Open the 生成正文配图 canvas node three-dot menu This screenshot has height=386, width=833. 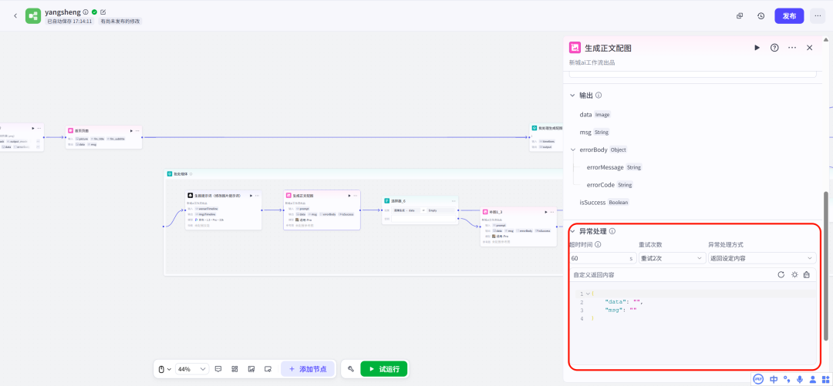(356, 196)
